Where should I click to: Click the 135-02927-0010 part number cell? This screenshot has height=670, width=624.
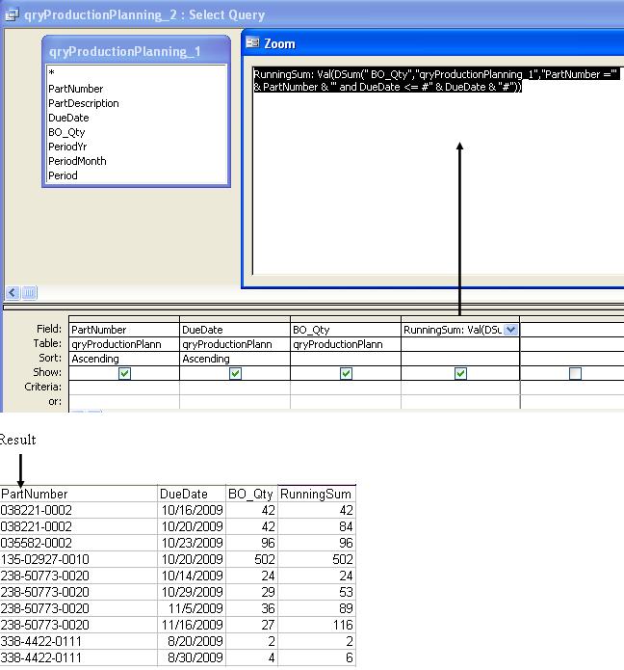[x=79, y=559]
